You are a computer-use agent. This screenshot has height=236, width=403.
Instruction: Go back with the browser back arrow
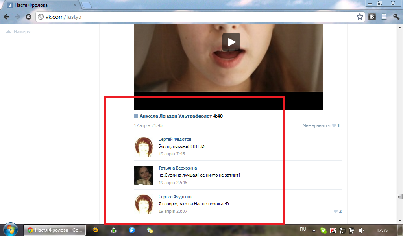coord(7,17)
